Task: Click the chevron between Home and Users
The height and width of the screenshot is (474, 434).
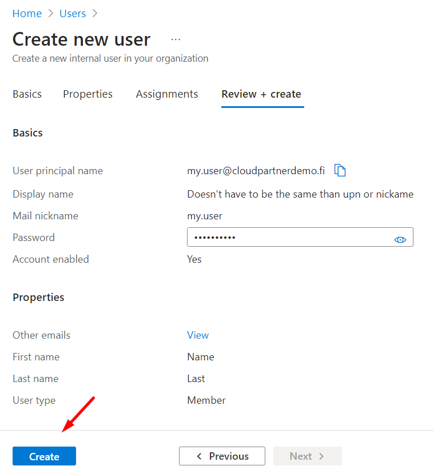Action: tap(50, 13)
